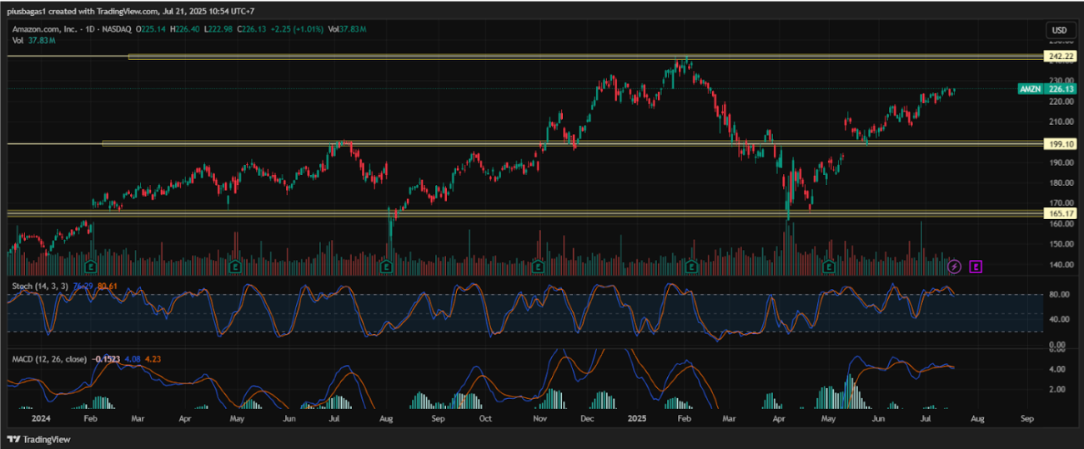Click the Dec label on the time axis
The image size is (1084, 449).
coord(589,417)
